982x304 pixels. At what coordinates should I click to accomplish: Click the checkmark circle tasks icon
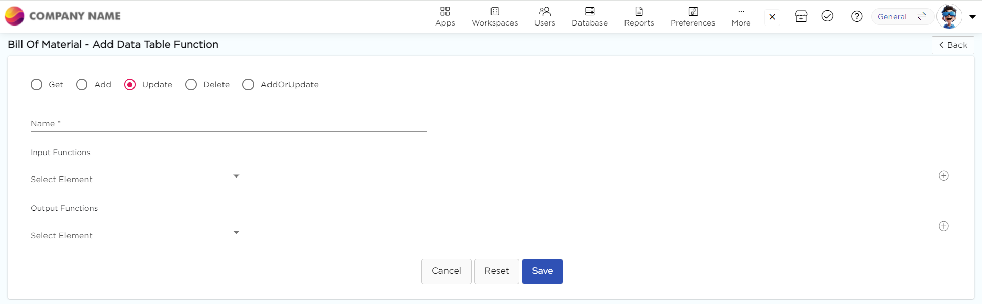(828, 16)
